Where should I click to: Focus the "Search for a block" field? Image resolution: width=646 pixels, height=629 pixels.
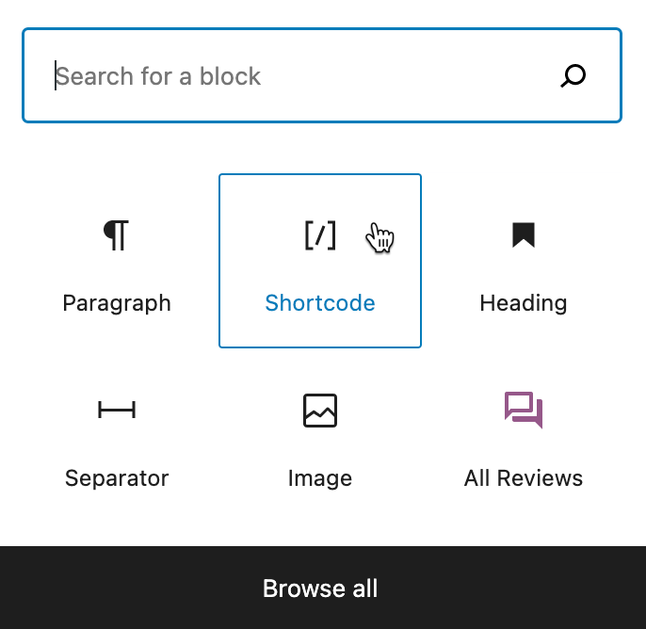coord(301,76)
